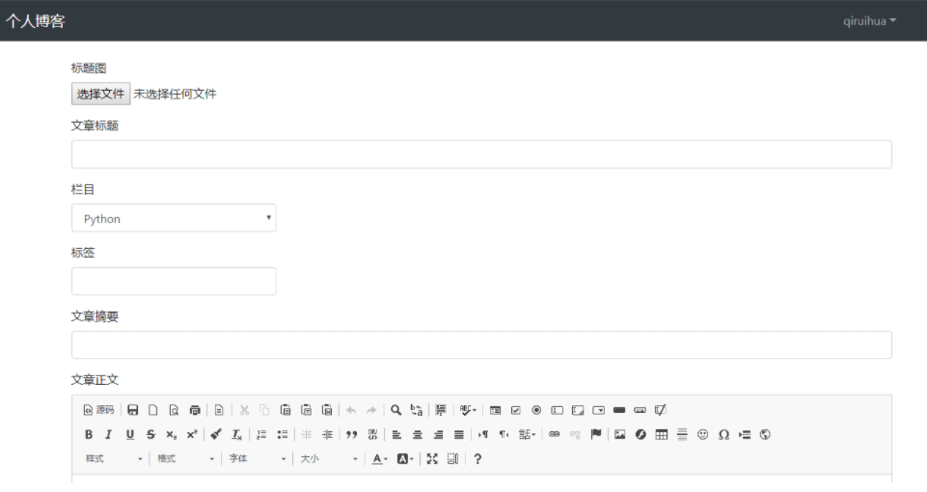Set text direction left to right

[x=483, y=435]
